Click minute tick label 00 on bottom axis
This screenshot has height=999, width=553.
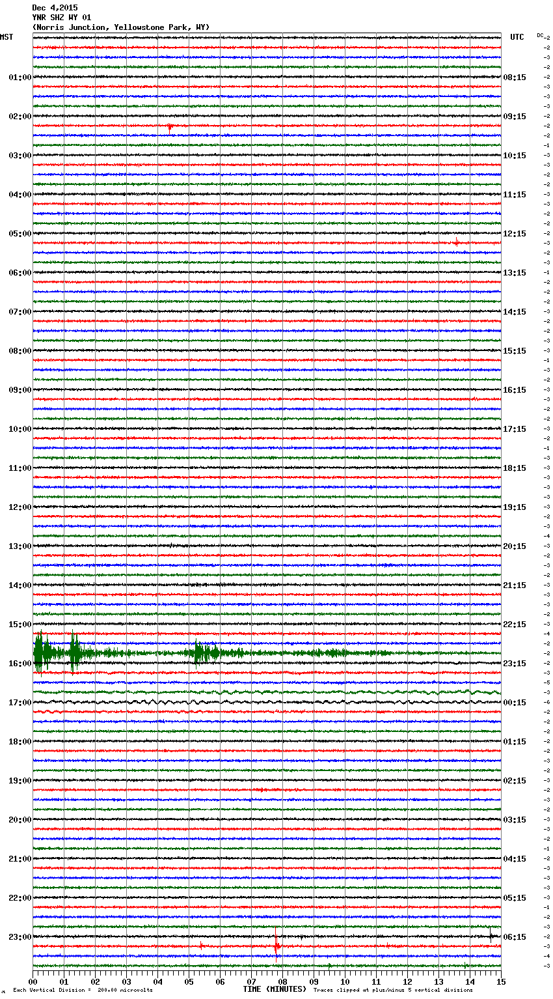pos(33,981)
